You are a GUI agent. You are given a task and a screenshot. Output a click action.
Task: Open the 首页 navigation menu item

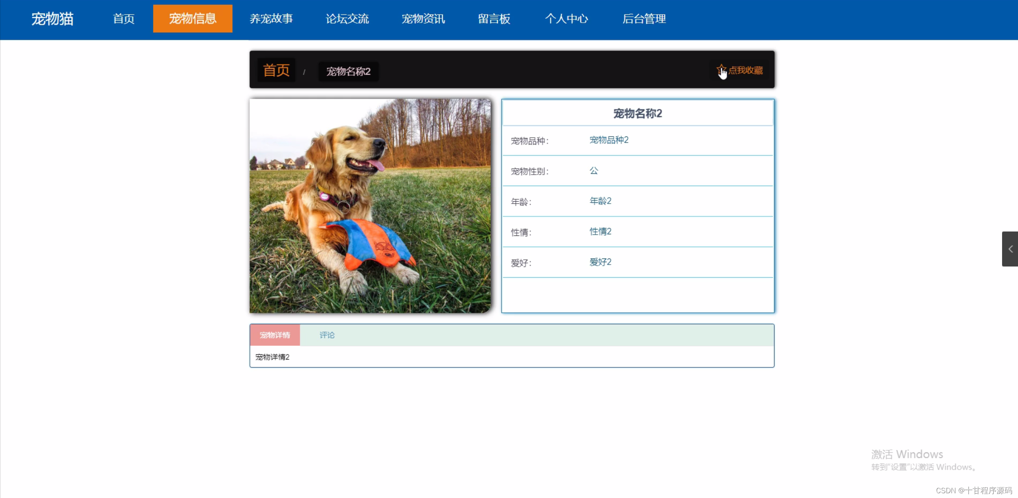tap(124, 19)
